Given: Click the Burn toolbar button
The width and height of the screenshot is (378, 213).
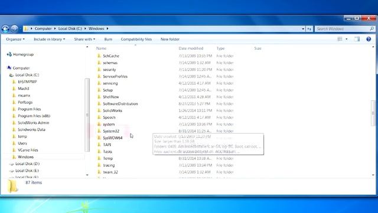Looking at the screenshot, I should tap(108, 39).
